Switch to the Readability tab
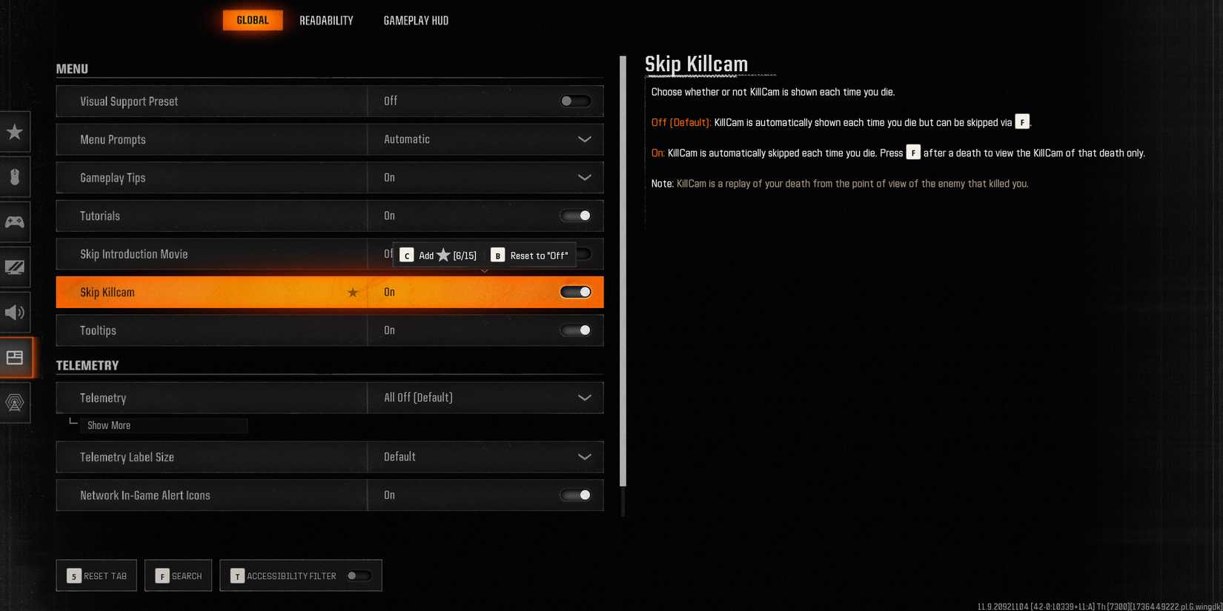Image resolution: width=1223 pixels, height=611 pixels. point(326,21)
